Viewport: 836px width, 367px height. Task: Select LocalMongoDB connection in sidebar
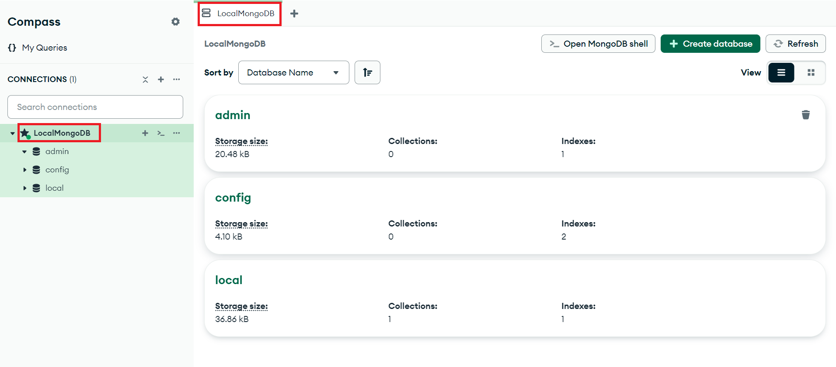coord(62,133)
